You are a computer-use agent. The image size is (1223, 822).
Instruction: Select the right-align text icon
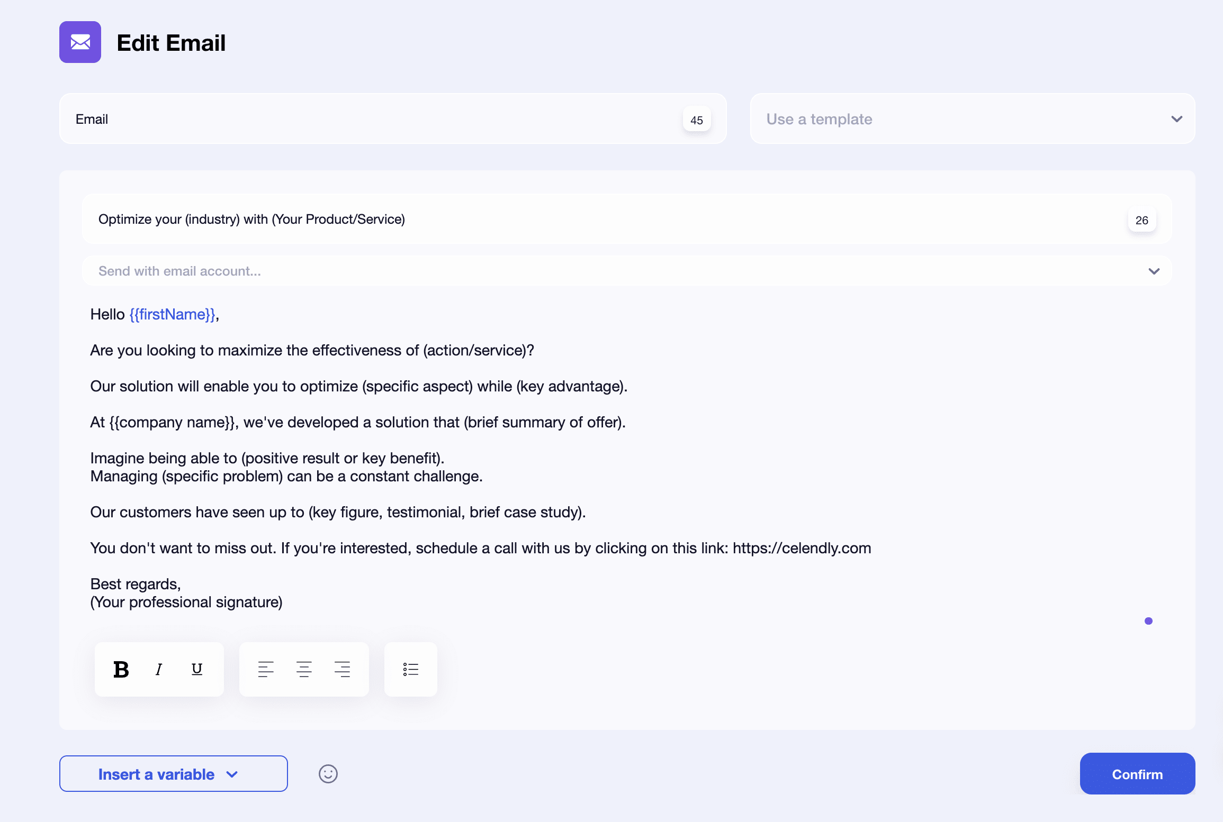point(341,669)
